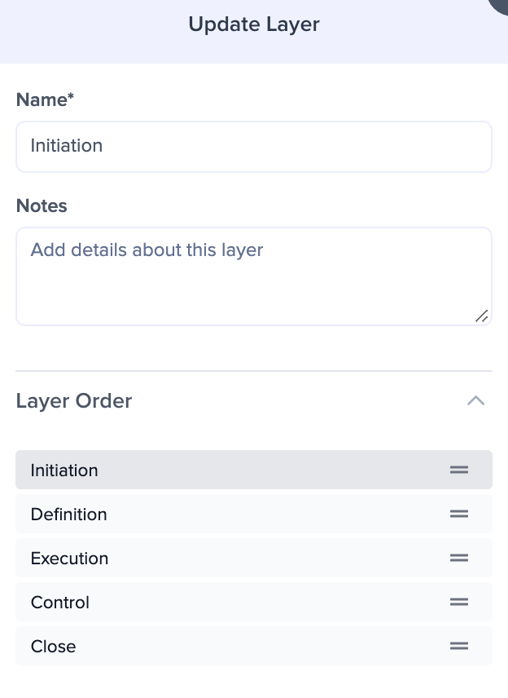This screenshot has height=698, width=508.
Task: Select the Initiation layer row
Action: (254, 470)
